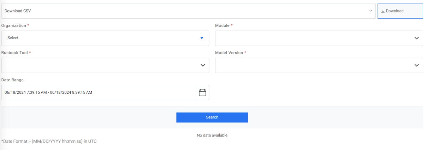Click the Model Version field label

click(229, 53)
